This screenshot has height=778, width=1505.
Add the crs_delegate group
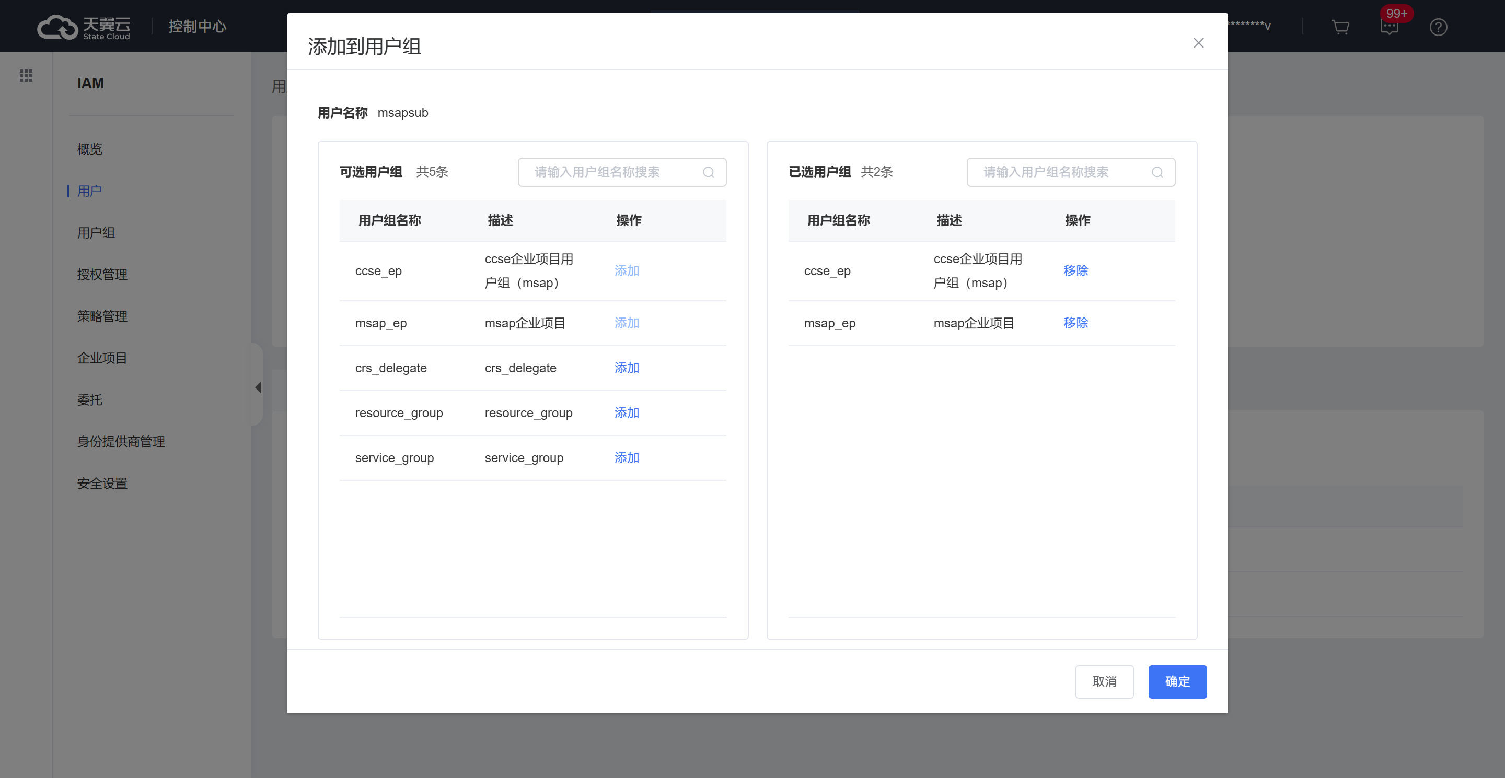pyautogui.click(x=627, y=368)
